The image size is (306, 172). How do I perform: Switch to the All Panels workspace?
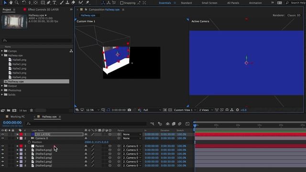click(233, 3)
